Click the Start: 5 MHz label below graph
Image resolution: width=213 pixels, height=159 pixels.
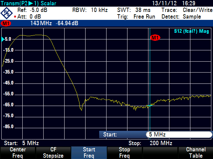[x=21, y=143]
